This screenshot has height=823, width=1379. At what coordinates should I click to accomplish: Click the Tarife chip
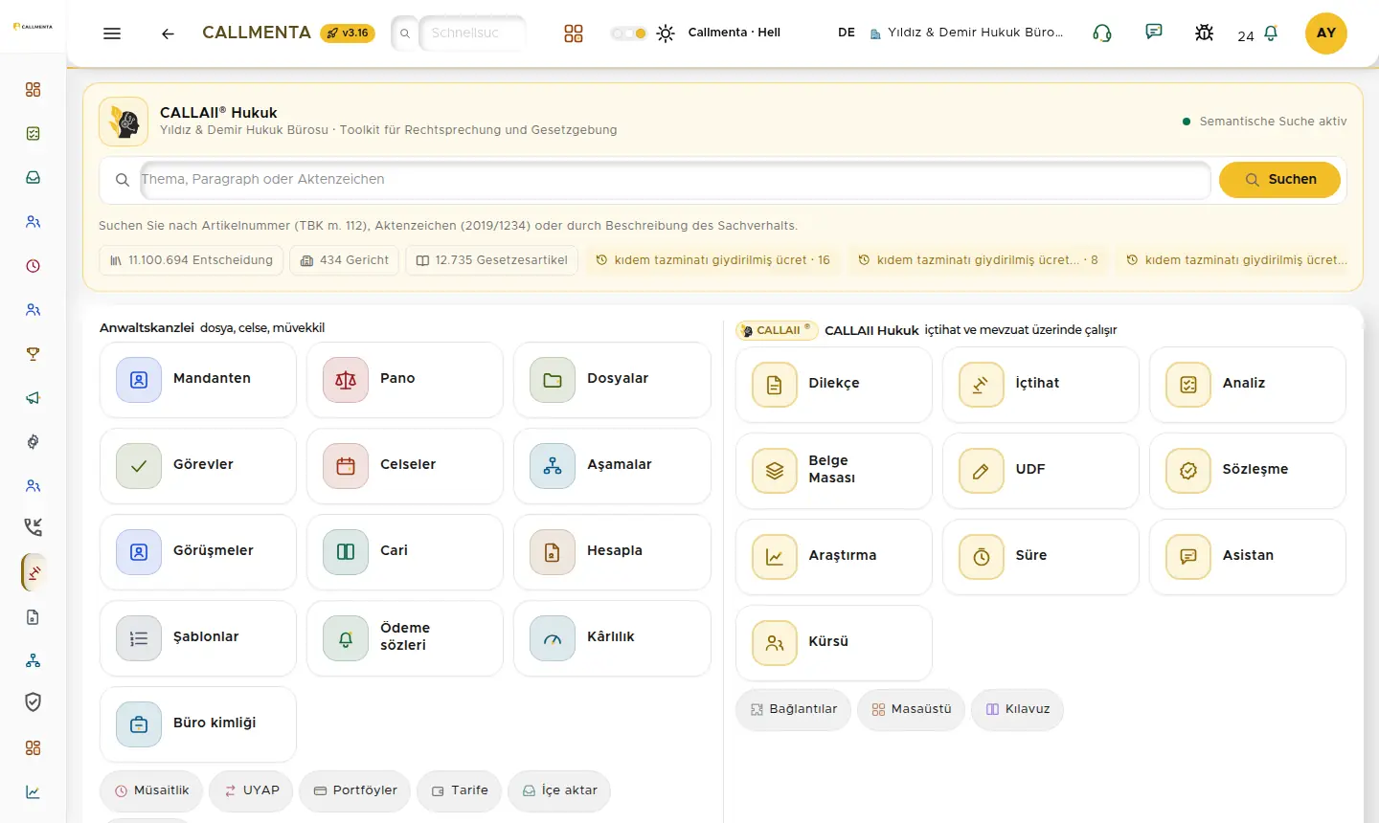point(460,791)
